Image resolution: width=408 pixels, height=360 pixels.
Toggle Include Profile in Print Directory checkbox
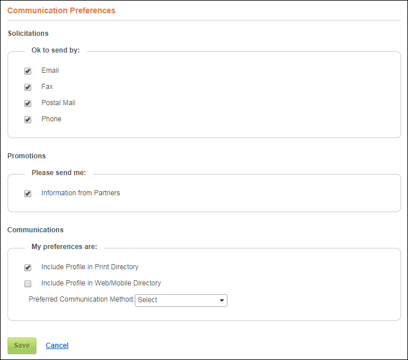coord(28,268)
